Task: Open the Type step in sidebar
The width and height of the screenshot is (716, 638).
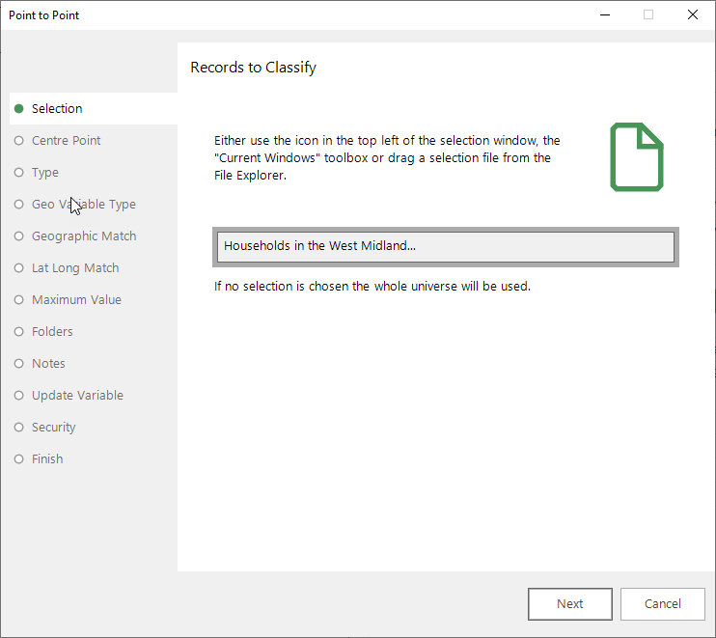Action: (44, 173)
